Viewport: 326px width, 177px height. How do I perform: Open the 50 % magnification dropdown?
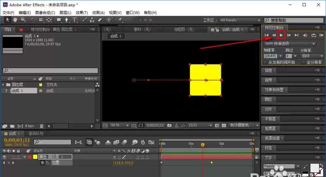point(119,125)
